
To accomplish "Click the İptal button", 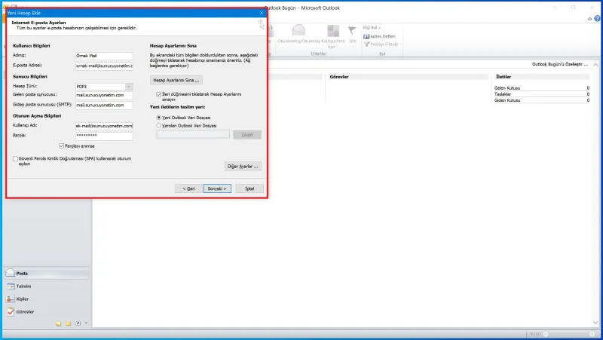I will (x=249, y=188).
